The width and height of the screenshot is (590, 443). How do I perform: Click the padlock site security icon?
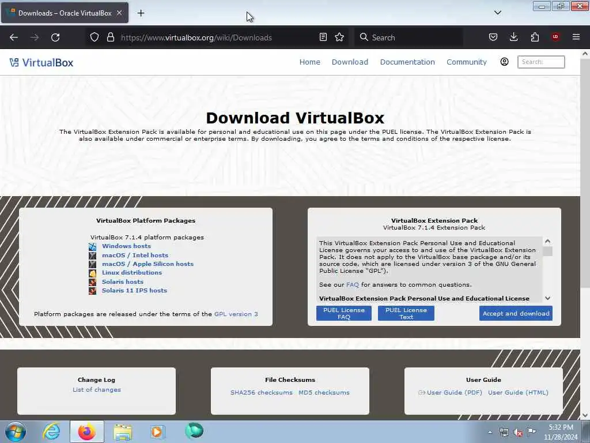coord(110,37)
